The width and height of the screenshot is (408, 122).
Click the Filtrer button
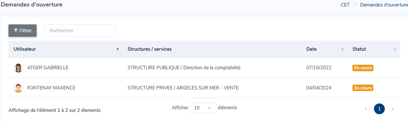pyautogui.click(x=23, y=31)
